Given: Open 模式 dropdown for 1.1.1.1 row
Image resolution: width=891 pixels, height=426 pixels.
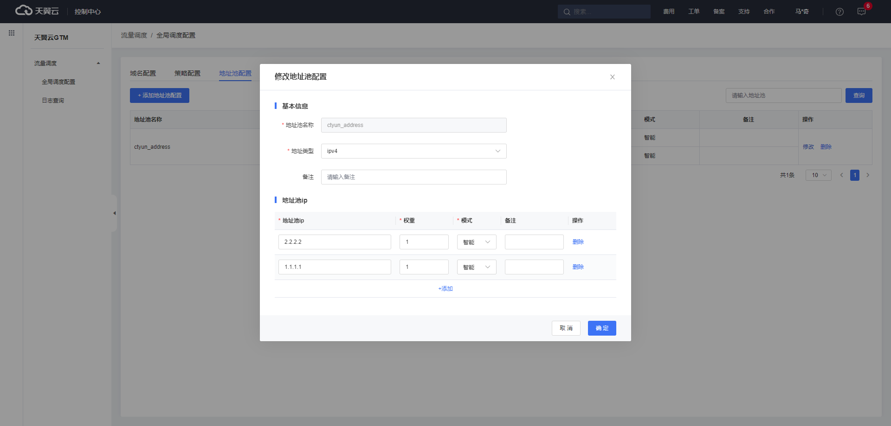Looking at the screenshot, I should [x=477, y=267].
